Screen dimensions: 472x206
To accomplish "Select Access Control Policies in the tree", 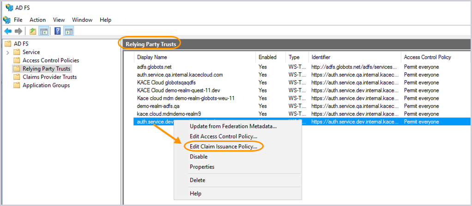I will click(x=50, y=60).
